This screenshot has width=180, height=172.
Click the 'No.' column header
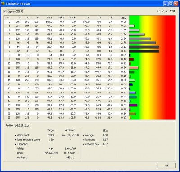point(9,18)
